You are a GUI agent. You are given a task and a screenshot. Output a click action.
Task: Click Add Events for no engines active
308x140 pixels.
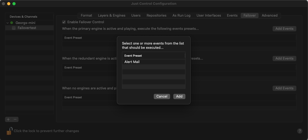[x=284, y=88]
